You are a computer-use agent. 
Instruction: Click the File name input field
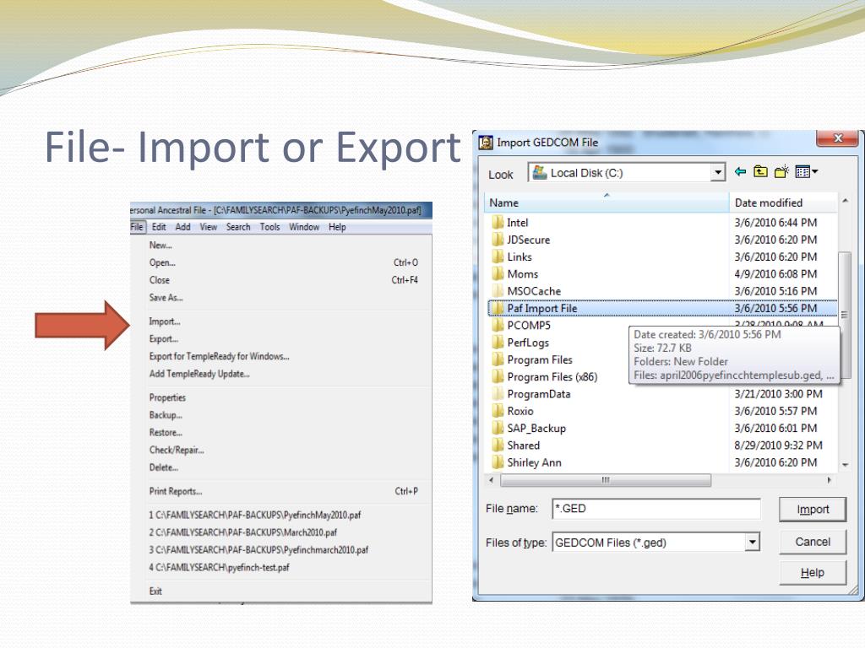tap(656, 509)
